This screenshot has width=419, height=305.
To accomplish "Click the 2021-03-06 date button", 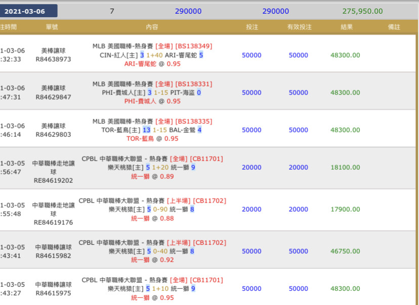I will pyautogui.click(x=28, y=11).
